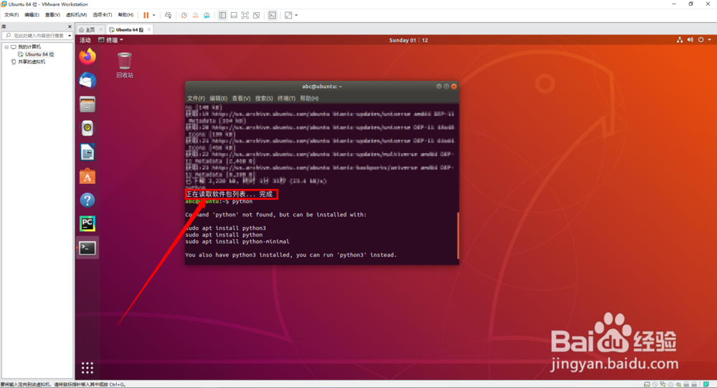Show applications grid button
The width and height of the screenshot is (717, 388).
point(87,367)
